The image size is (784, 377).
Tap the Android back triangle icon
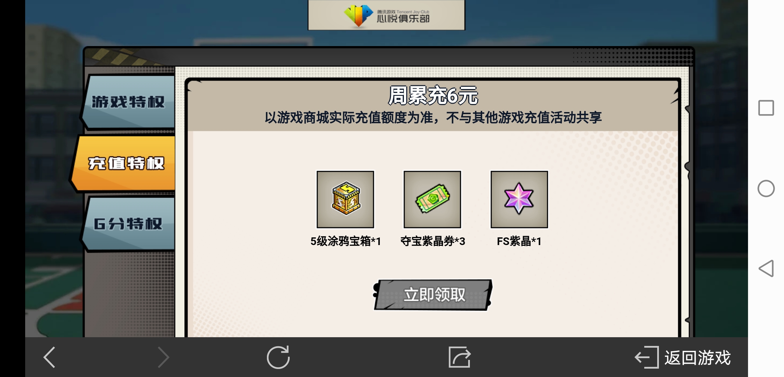[766, 268]
